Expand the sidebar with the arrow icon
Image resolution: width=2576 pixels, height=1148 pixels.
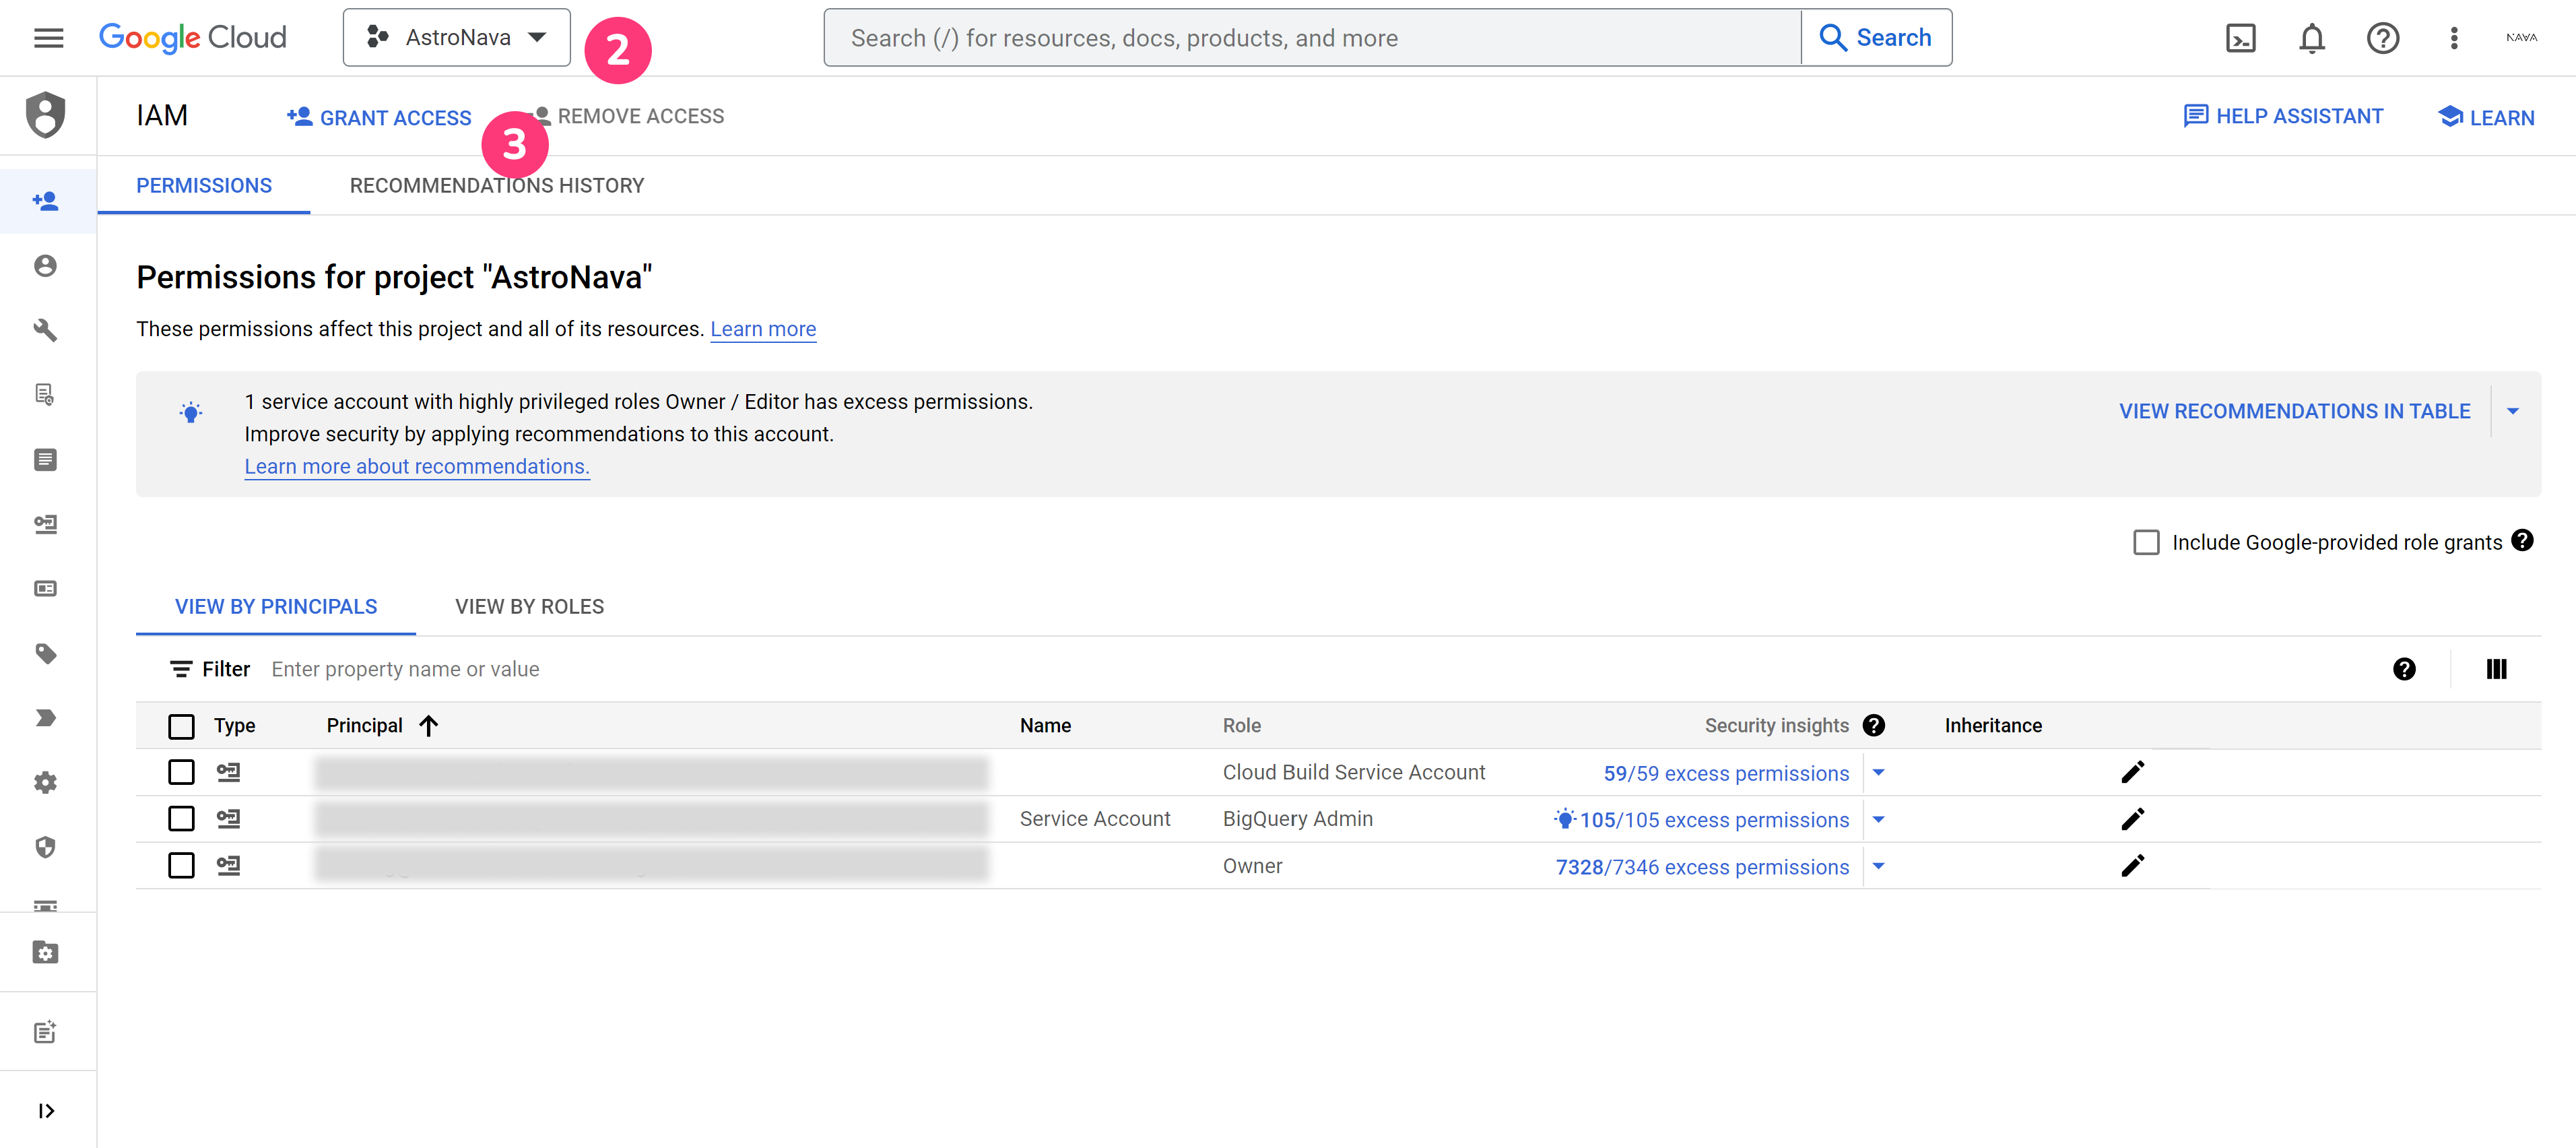46,1111
